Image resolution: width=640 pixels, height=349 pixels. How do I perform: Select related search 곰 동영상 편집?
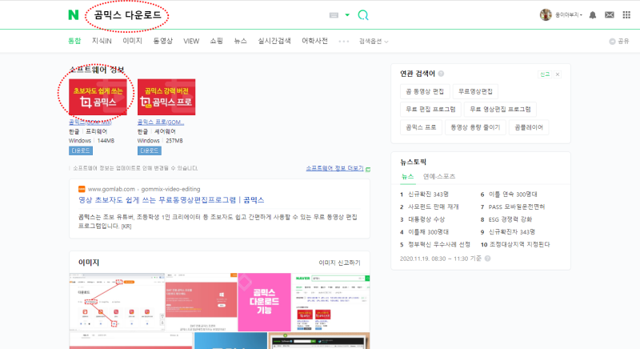click(425, 91)
